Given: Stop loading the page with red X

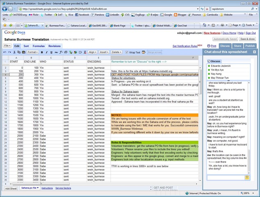Looking at the screenshot, I should 207,9.
